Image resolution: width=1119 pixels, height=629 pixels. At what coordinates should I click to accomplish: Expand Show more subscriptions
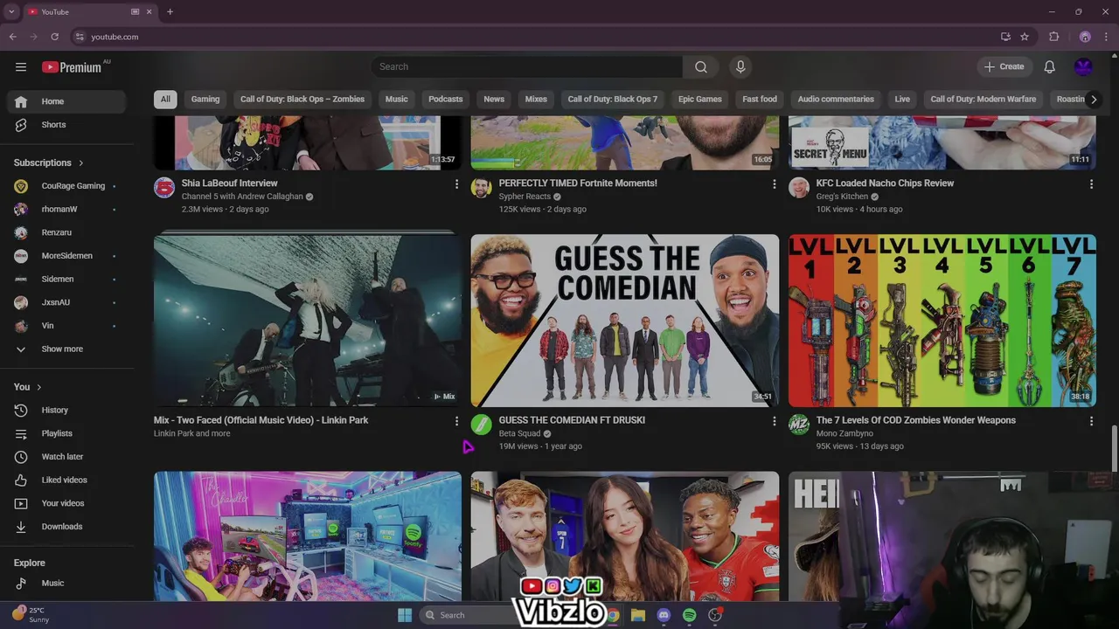[x=66, y=349]
